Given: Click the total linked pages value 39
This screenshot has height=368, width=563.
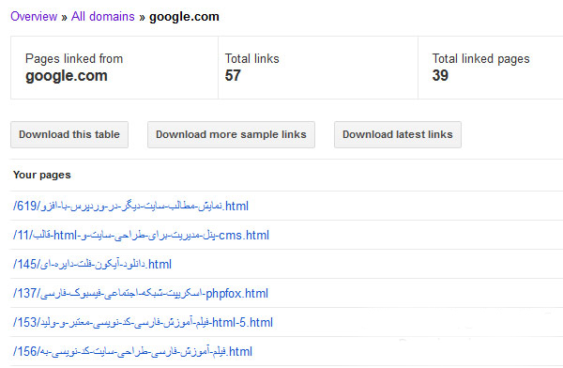Looking at the screenshot, I should click(440, 75).
